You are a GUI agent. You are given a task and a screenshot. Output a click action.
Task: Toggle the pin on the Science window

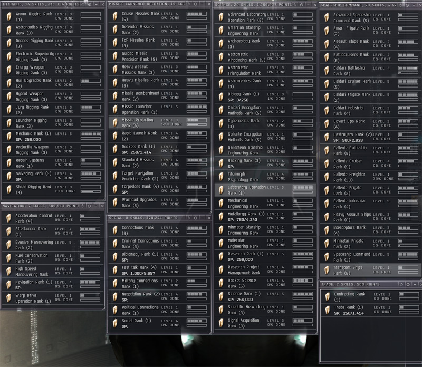(302, 5)
